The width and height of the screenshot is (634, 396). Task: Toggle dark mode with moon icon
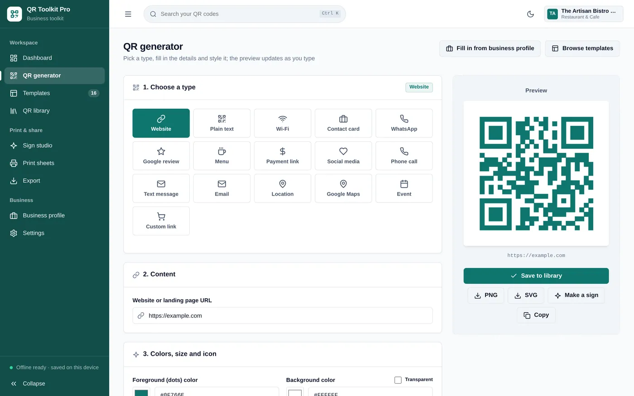pos(530,14)
